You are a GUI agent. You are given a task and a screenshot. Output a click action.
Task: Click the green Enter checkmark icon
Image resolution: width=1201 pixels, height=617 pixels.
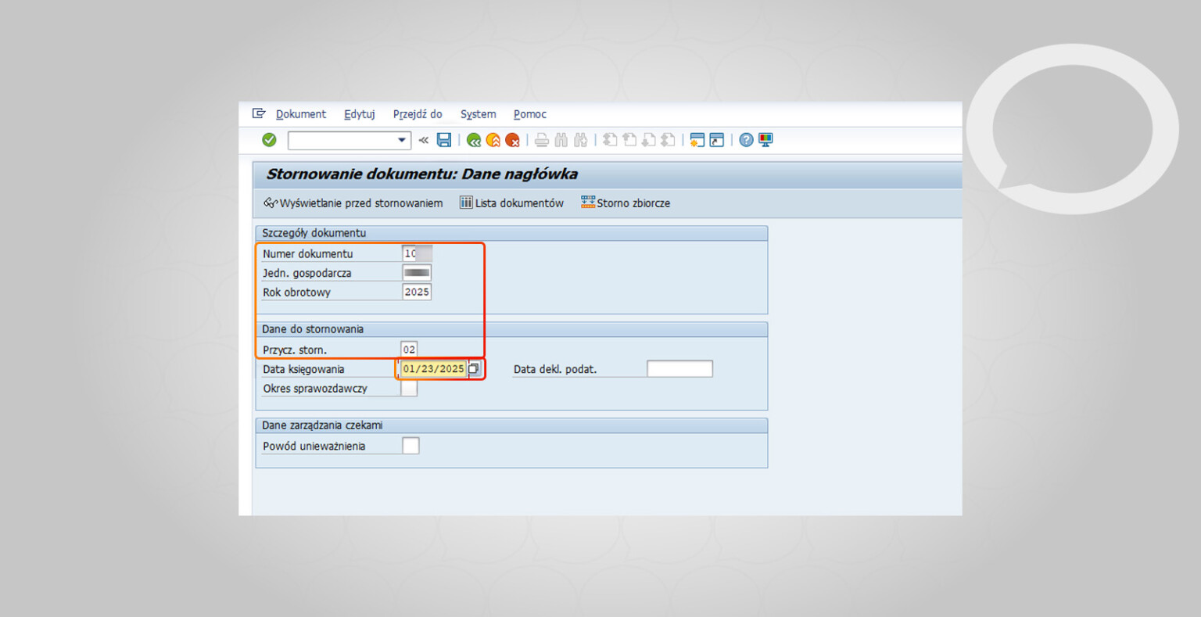point(269,140)
